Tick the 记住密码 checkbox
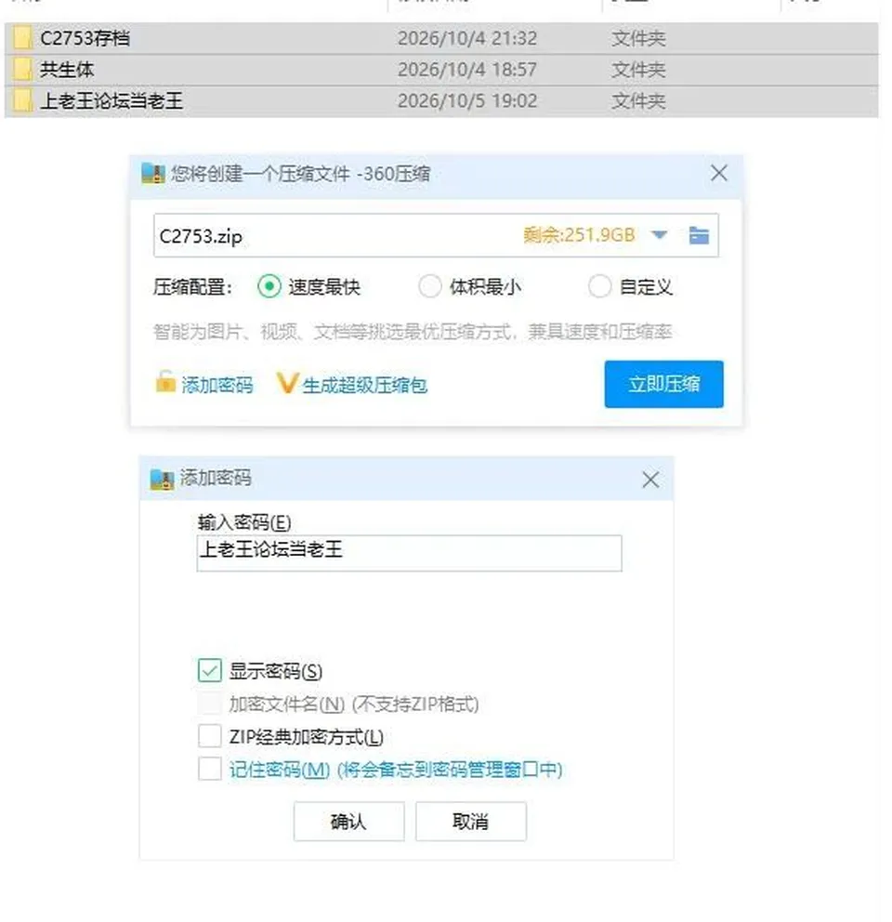 [x=210, y=769]
